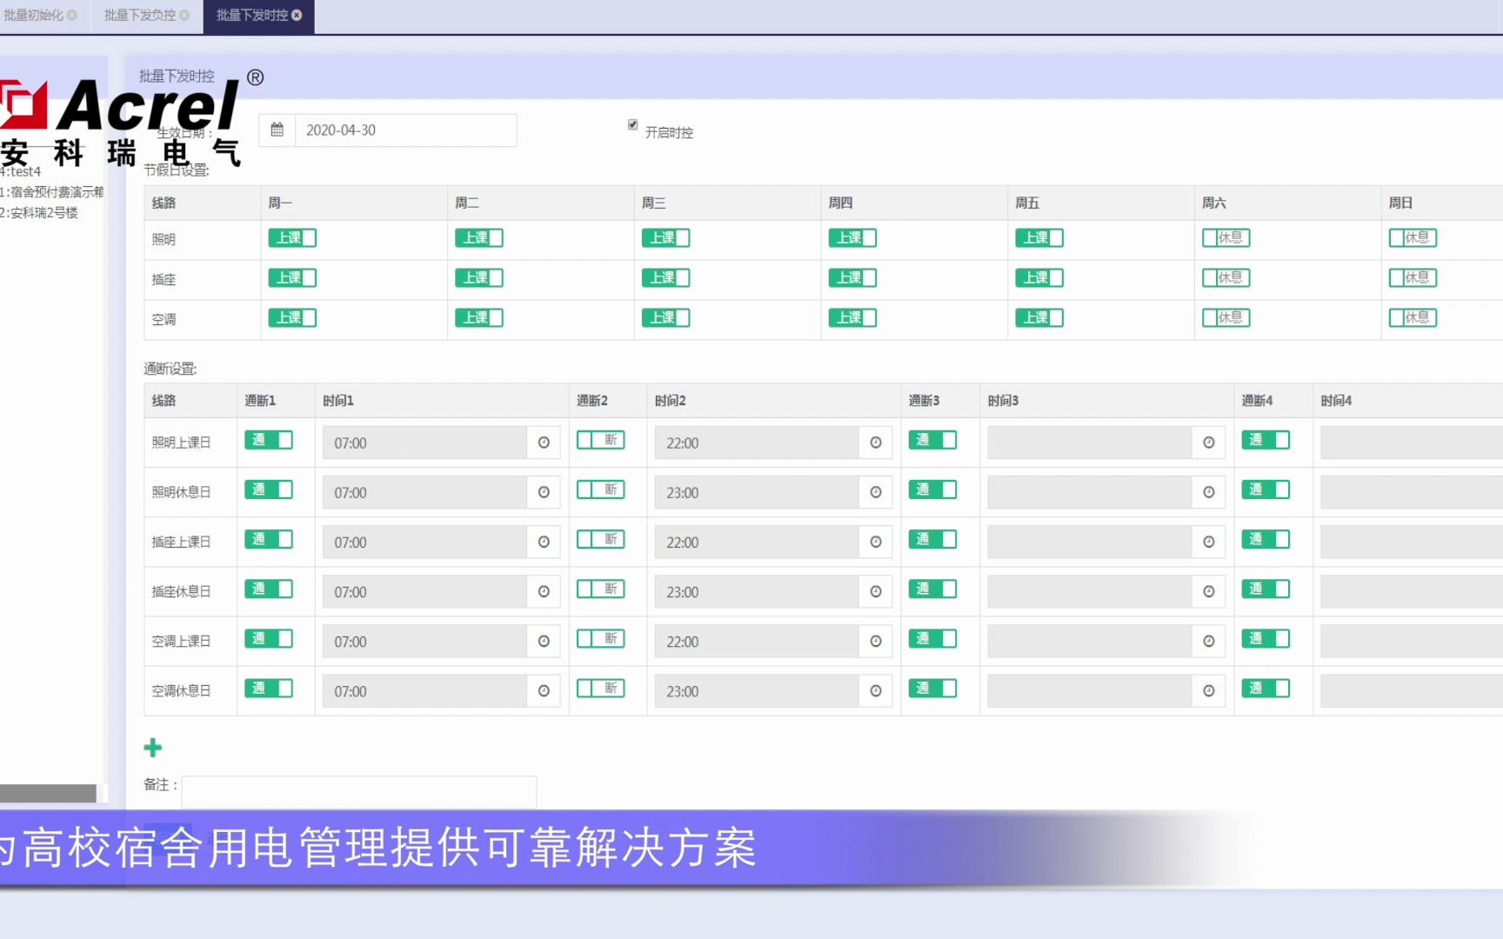Open clock picker for 照明上课日 时间1
Image resolution: width=1503 pixels, height=939 pixels.
(544, 443)
